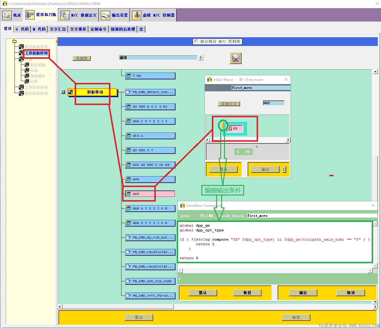Click 确定 in the Condition Command dialog
The image size is (381, 329).
[x=303, y=293]
